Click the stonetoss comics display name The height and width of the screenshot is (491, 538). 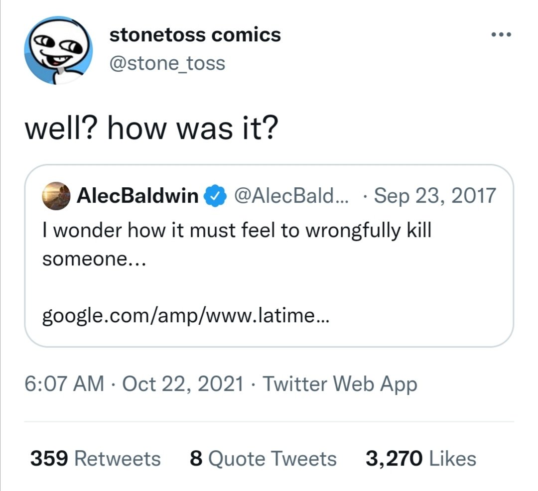coord(195,35)
